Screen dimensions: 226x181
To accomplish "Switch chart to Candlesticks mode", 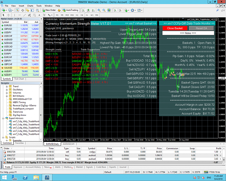I will (88, 10).
